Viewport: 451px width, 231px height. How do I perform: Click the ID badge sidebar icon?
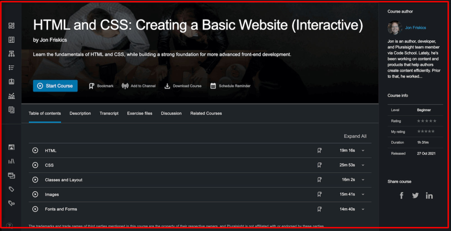tap(11, 82)
